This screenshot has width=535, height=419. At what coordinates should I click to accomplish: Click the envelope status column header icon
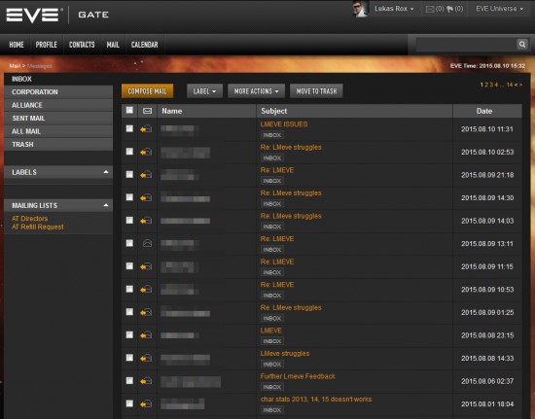click(147, 111)
